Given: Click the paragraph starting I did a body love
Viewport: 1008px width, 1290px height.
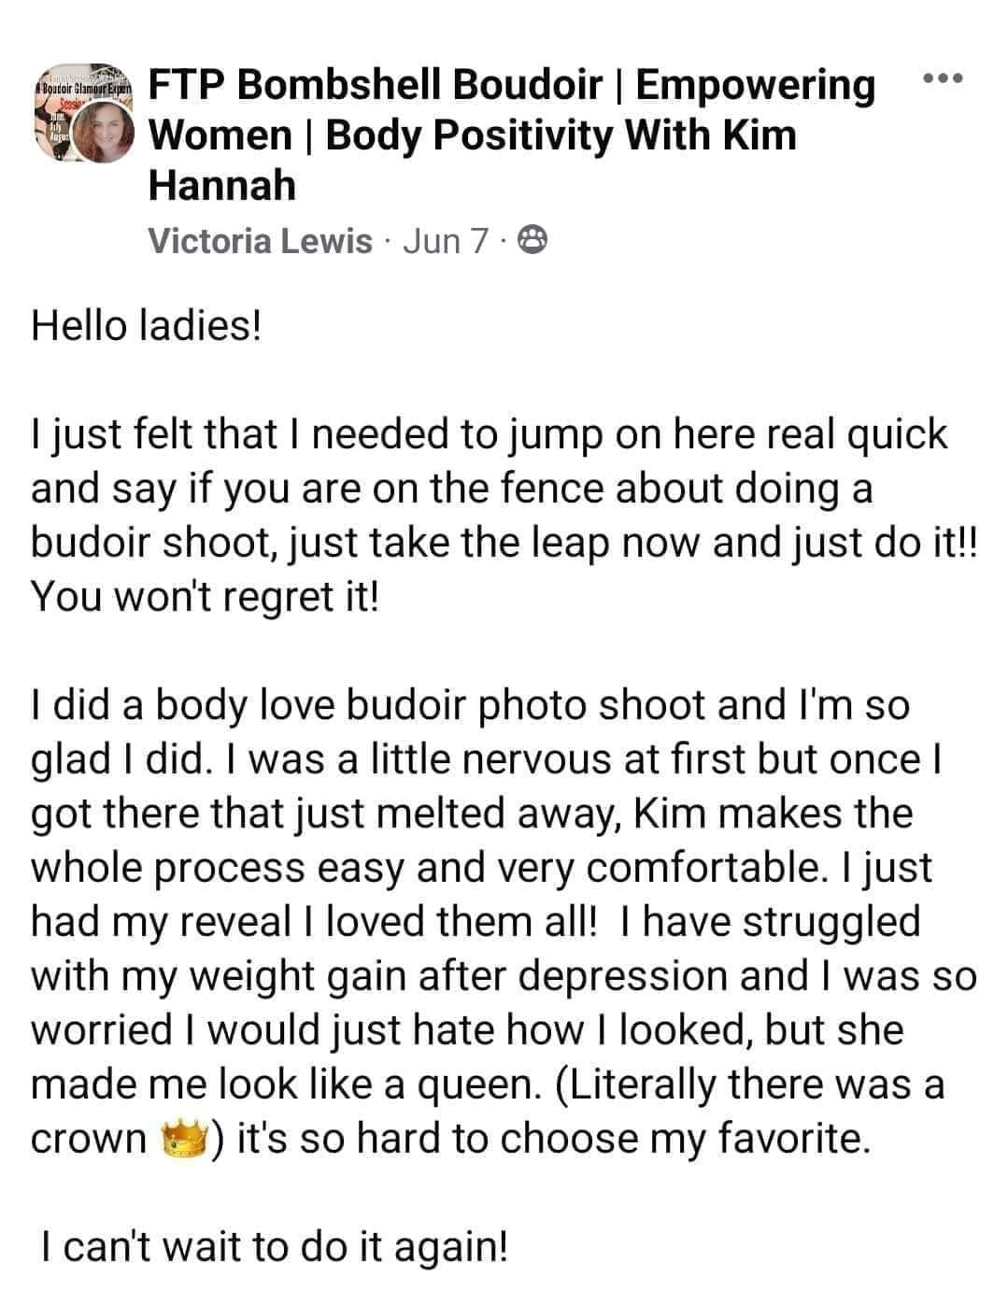Looking at the screenshot, I should point(503,921).
